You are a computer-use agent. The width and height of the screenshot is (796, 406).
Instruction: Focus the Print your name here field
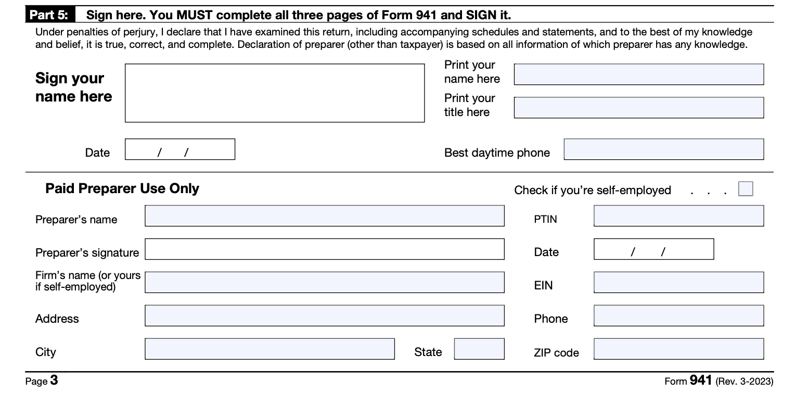638,74
